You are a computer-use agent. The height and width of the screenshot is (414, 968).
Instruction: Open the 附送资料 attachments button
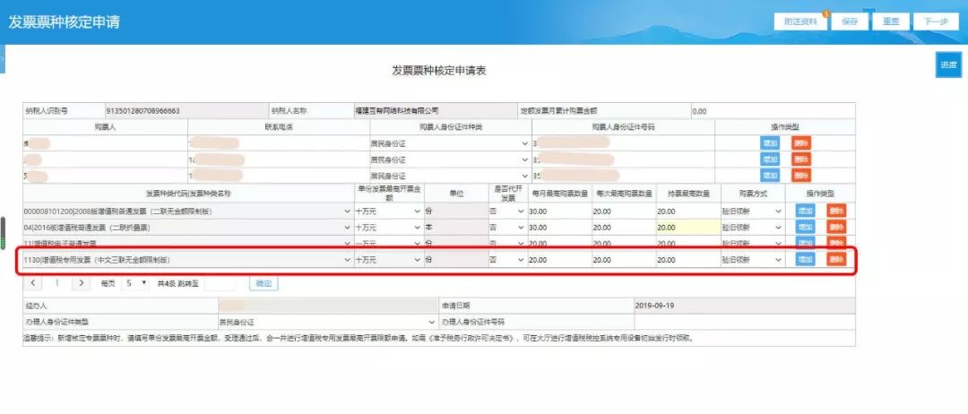pyautogui.click(x=799, y=22)
